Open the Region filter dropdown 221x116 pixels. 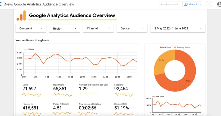click(x=64, y=28)
